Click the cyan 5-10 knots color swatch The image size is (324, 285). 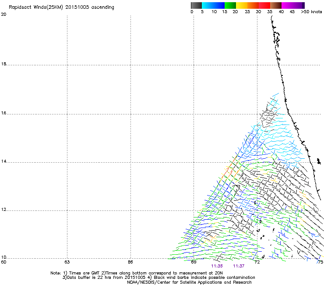click(208, 5)
